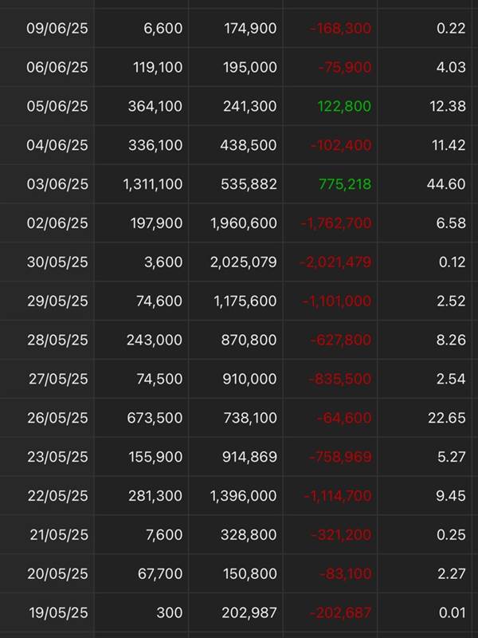Select the 03/06/25 date cell
Viewport: 478px width, 638px height.
(57, 184)
